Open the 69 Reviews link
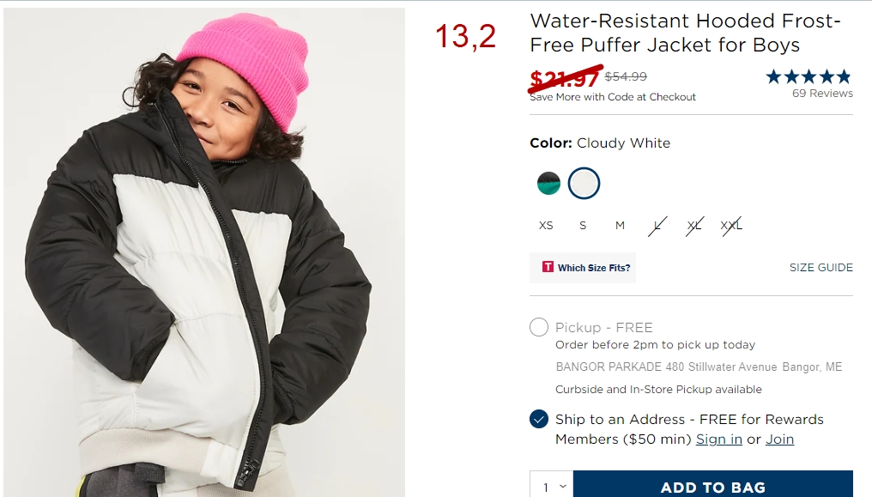 (822, 94)
